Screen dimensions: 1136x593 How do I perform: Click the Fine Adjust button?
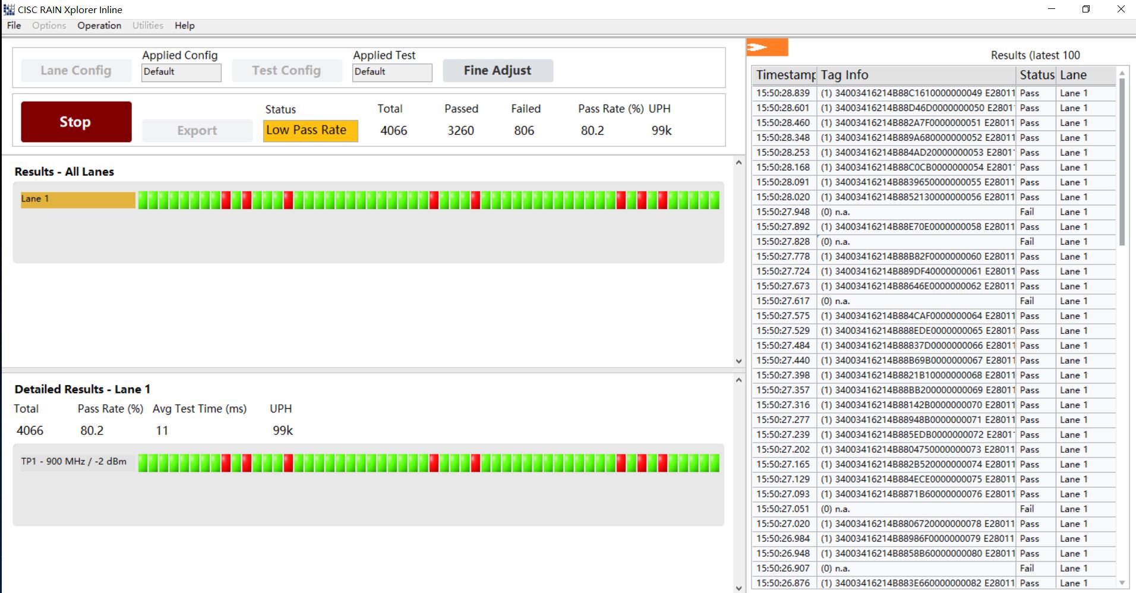click(x=497, y=71)
